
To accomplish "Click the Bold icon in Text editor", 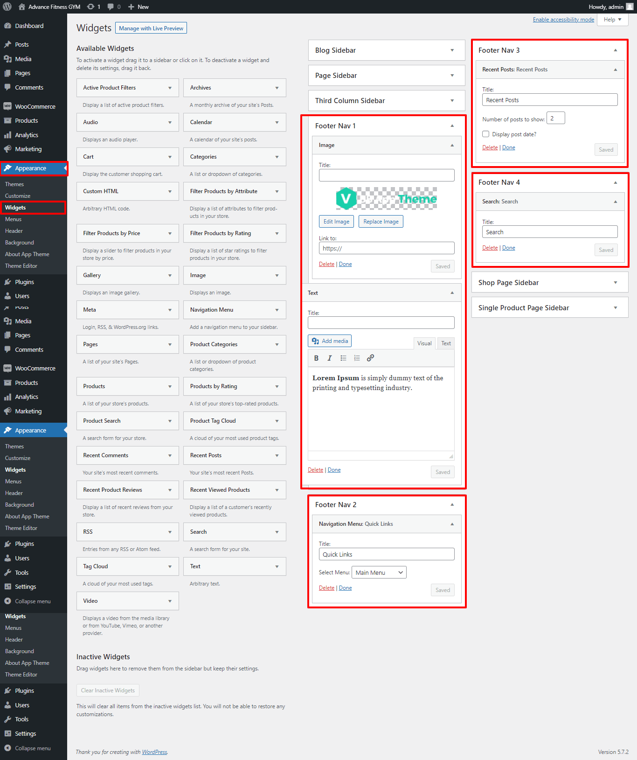I will [x=316, y=358].
